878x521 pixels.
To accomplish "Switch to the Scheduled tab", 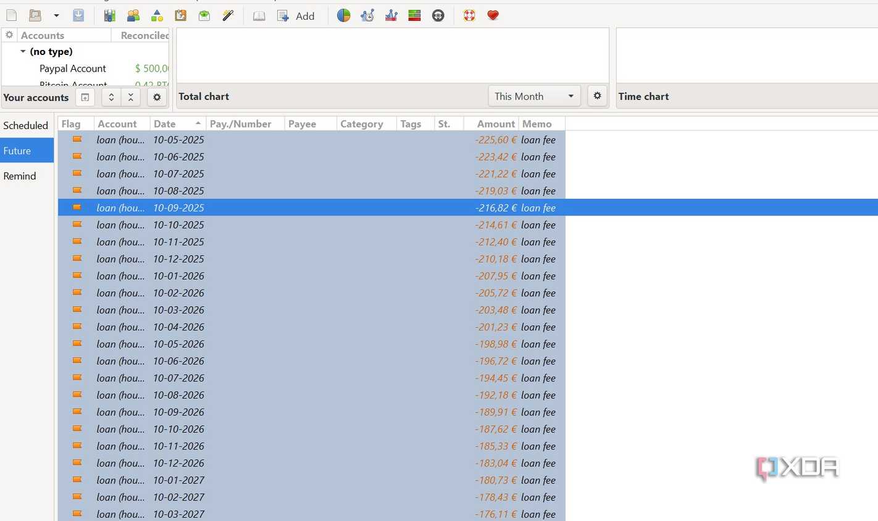I will [x=27, y=125].
